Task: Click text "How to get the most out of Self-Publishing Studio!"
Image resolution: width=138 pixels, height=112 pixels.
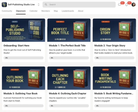Action: (22, 51)
